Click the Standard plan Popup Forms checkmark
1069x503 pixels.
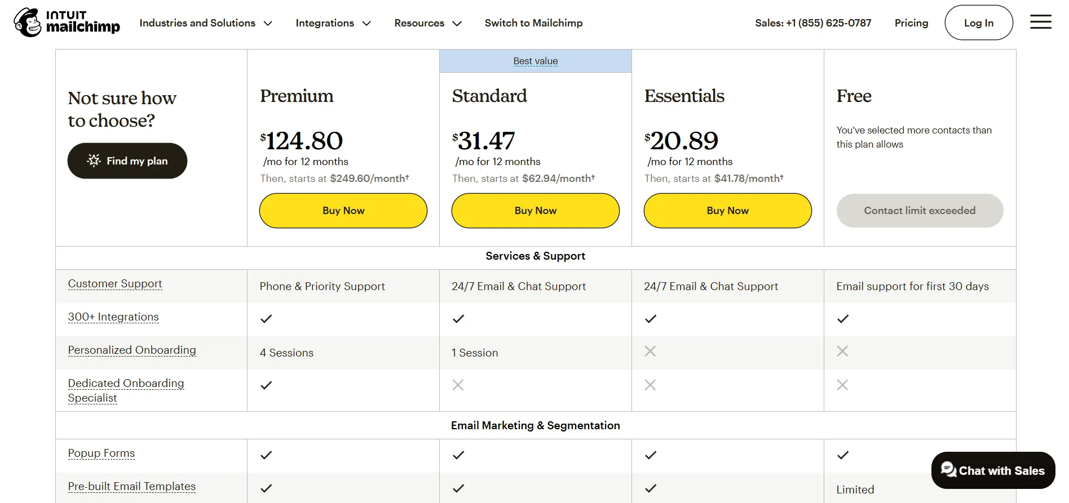pyautogui.click(x=458, y=455)
